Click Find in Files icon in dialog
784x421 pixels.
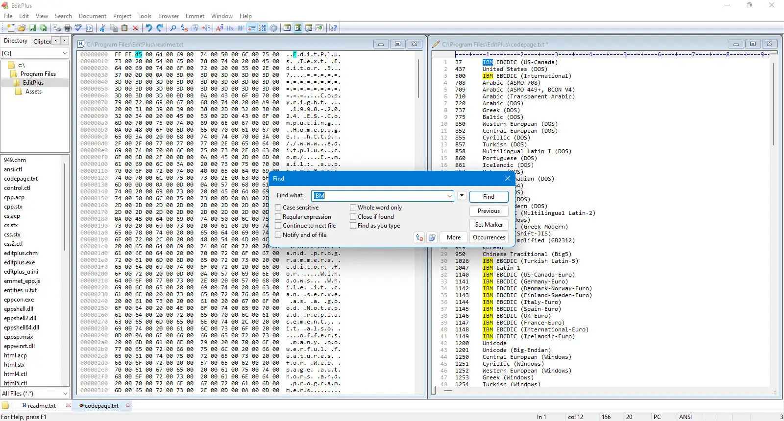[432, 237]
